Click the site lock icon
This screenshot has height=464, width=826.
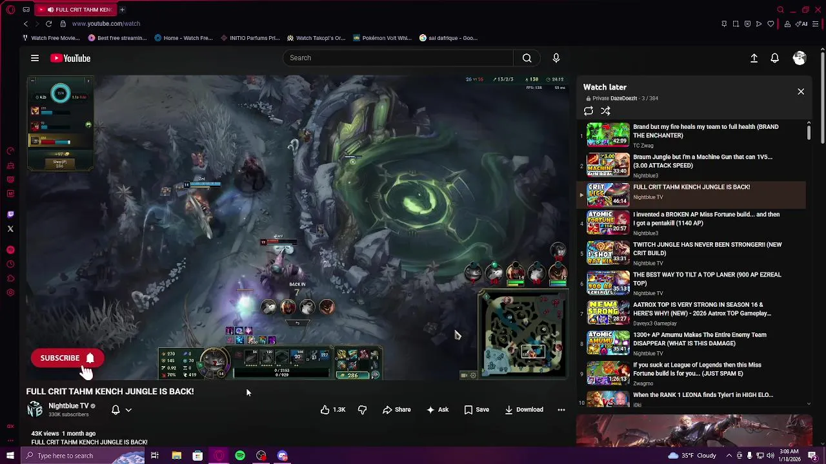tap(63, 24)
